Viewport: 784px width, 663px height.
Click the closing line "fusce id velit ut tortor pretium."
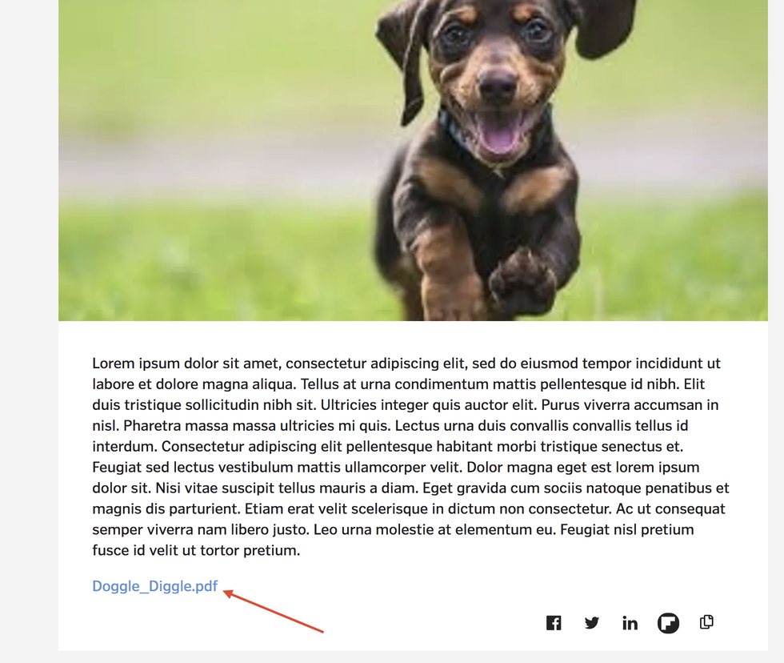tap(196, 550)
